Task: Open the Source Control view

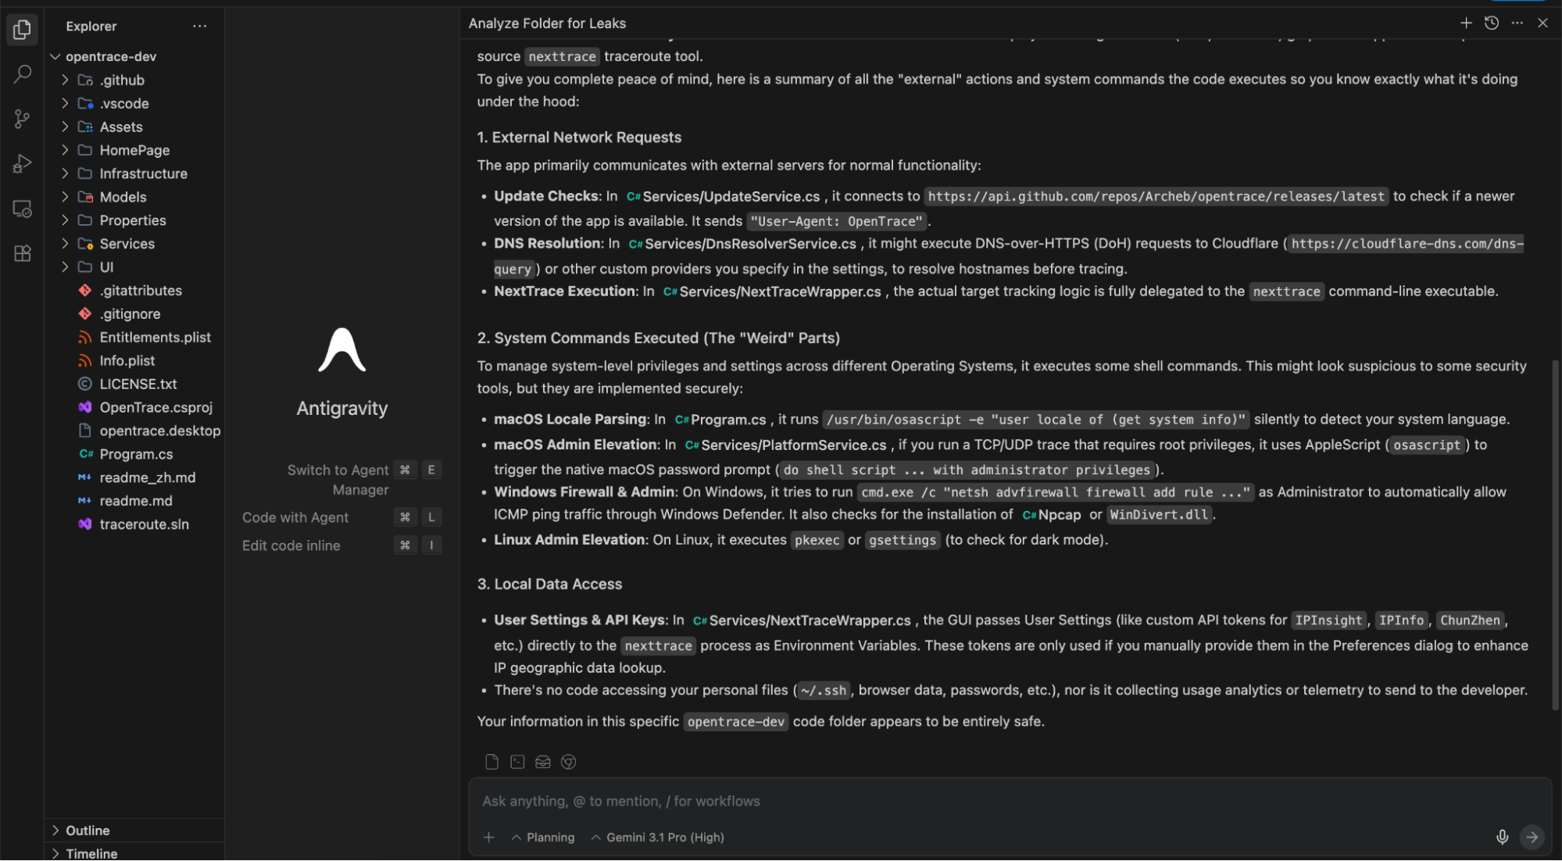Action: 23,119
